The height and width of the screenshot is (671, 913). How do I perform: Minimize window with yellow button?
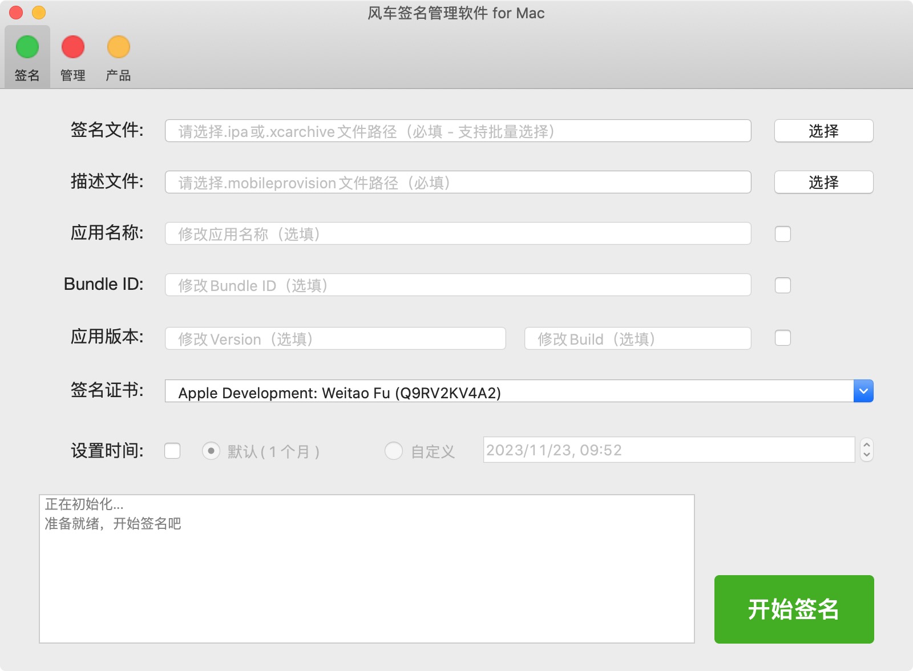(39, 13)
